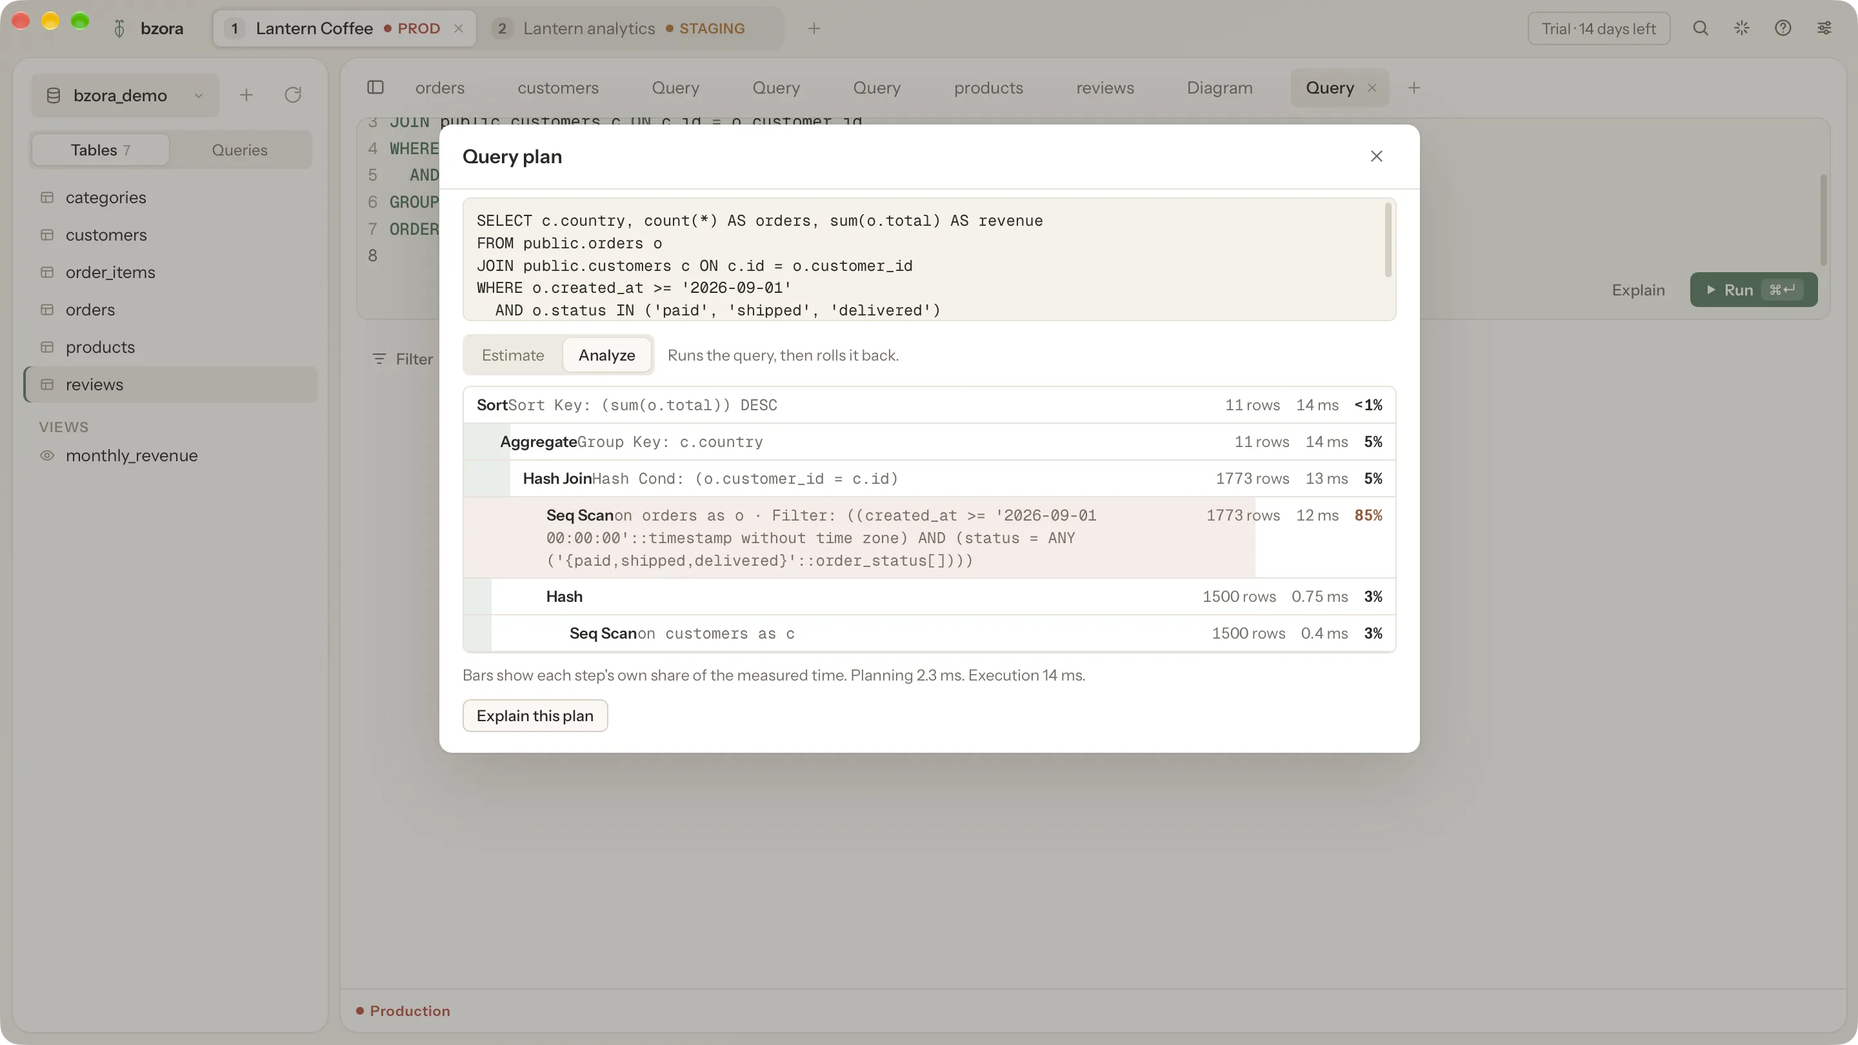The height and width of the screenshot is (1045, 1858).
Task: Add a new editor tab
Action: (1413, 88)
